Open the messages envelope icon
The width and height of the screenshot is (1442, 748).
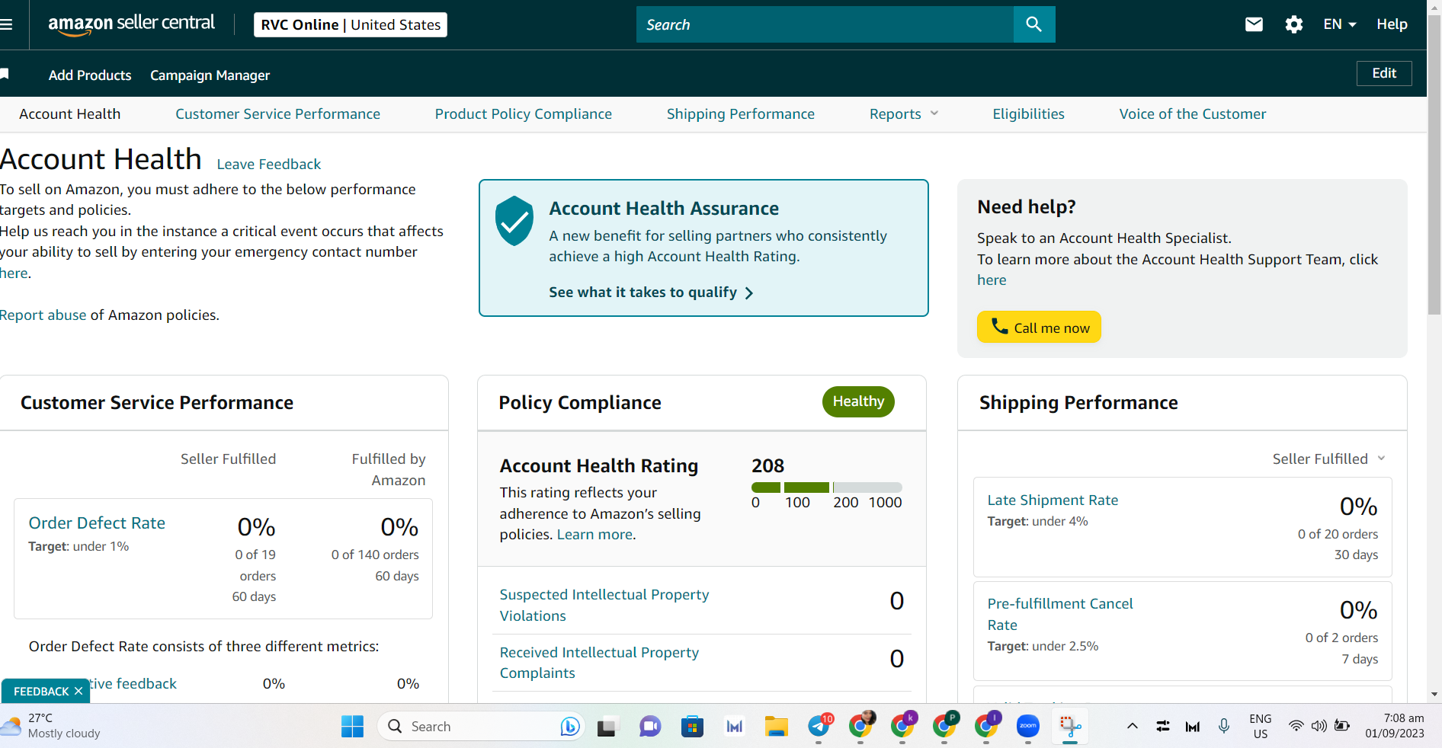[1254, 24]
